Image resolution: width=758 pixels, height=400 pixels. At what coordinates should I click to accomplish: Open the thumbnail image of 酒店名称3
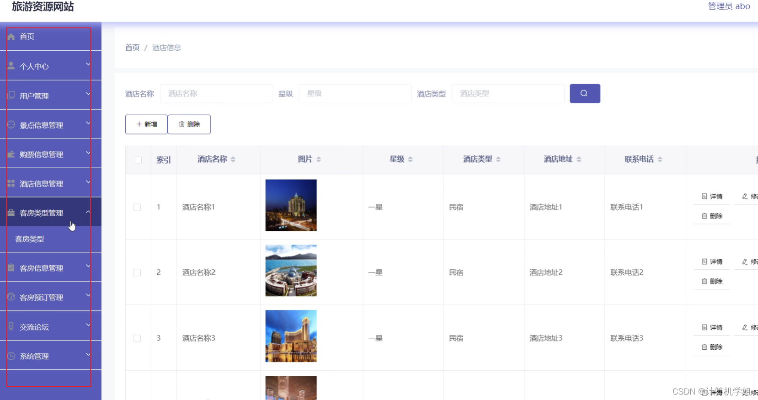click(x=291, y=336)
